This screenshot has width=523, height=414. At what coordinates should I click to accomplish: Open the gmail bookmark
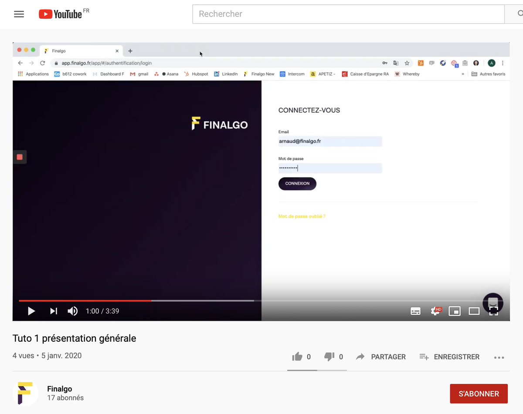(139, 74)
